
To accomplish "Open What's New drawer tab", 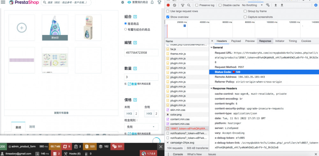I will [194, 154].
